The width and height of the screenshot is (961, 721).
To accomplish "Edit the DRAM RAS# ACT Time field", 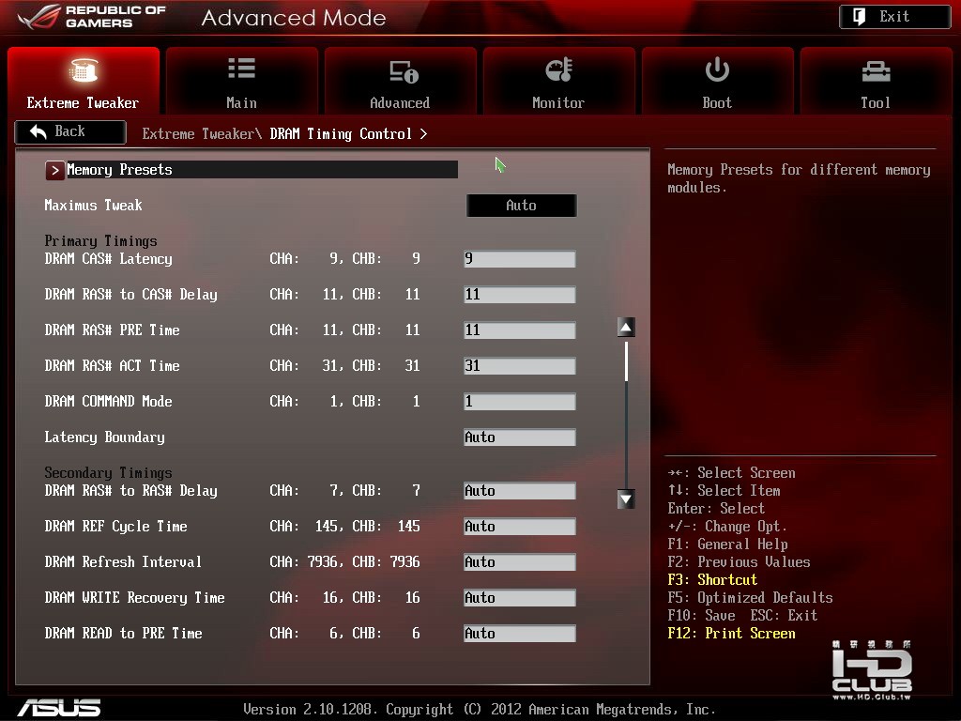I will [x=520, y=366].
